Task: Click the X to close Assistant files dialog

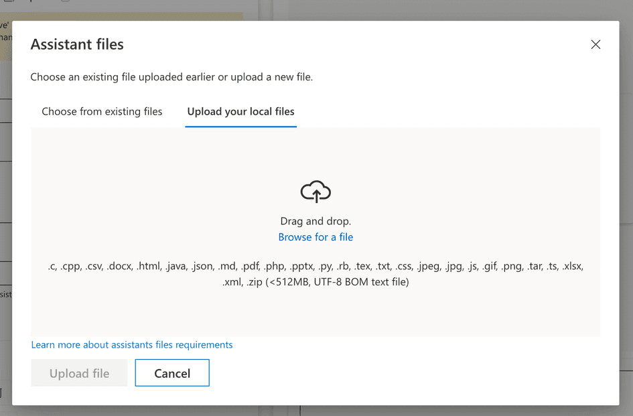Action: pyautogui.click(x=595, y=44)
